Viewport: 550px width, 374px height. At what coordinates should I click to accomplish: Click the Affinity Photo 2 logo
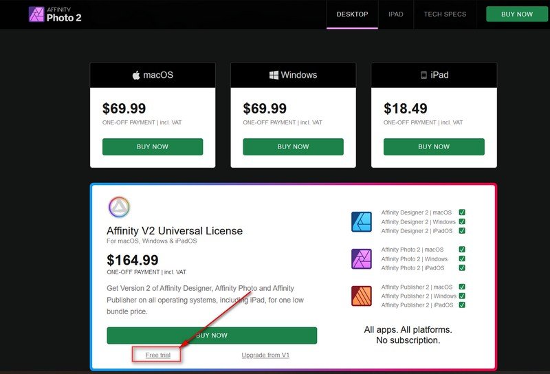55,14
